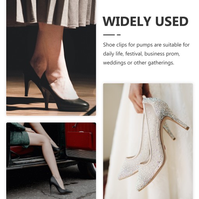Screen dimensions: 199x199
Task: Open the red car and stiletto photo
Action: (51, 161)
